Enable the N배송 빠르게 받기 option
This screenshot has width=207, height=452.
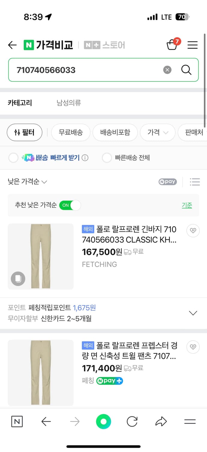13,158
